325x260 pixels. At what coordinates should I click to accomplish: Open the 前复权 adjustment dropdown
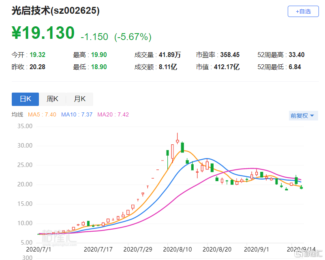(303, 116)
